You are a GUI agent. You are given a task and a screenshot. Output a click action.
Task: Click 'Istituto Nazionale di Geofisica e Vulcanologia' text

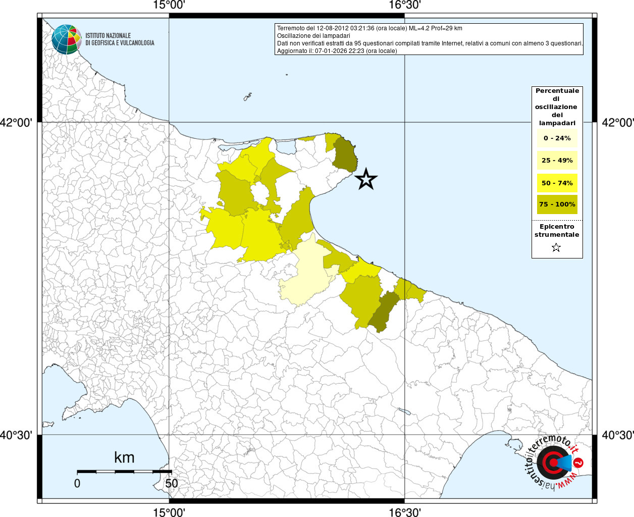pos(120,39)
